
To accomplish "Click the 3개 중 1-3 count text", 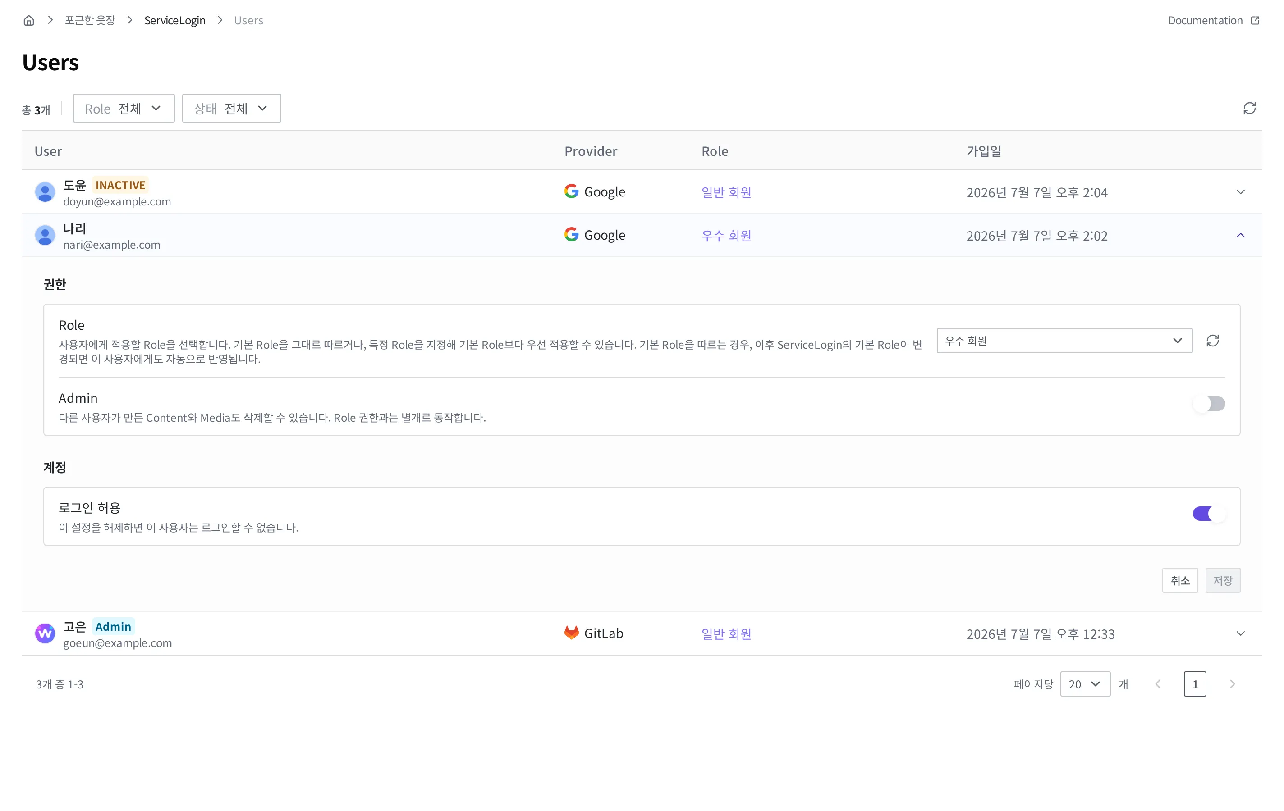I will 60,683.
